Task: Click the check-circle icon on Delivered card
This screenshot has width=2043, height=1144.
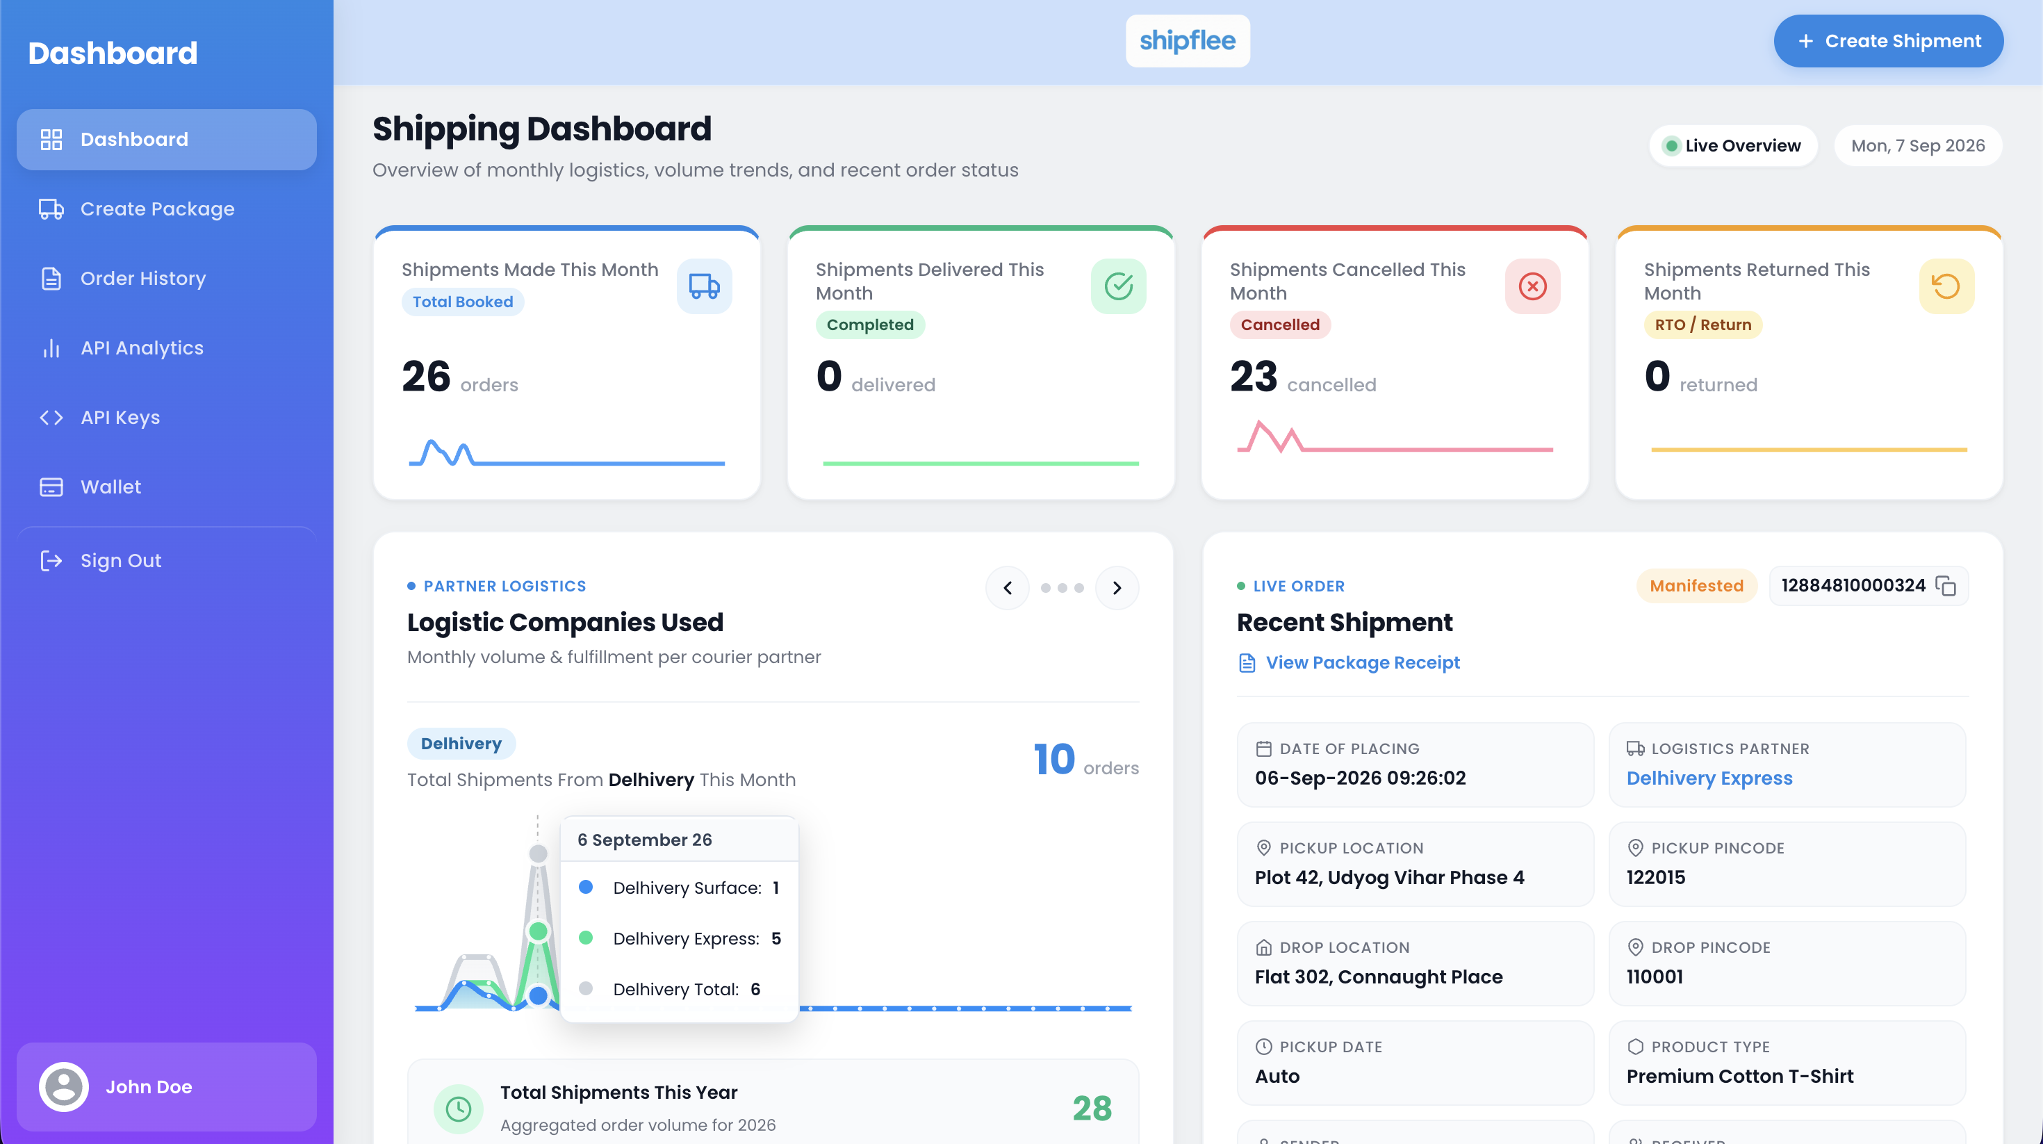Action: pyautogui.click(x=1118, y=286)
